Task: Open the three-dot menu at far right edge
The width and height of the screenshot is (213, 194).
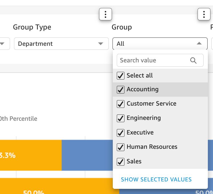Action: pos(204,14)
